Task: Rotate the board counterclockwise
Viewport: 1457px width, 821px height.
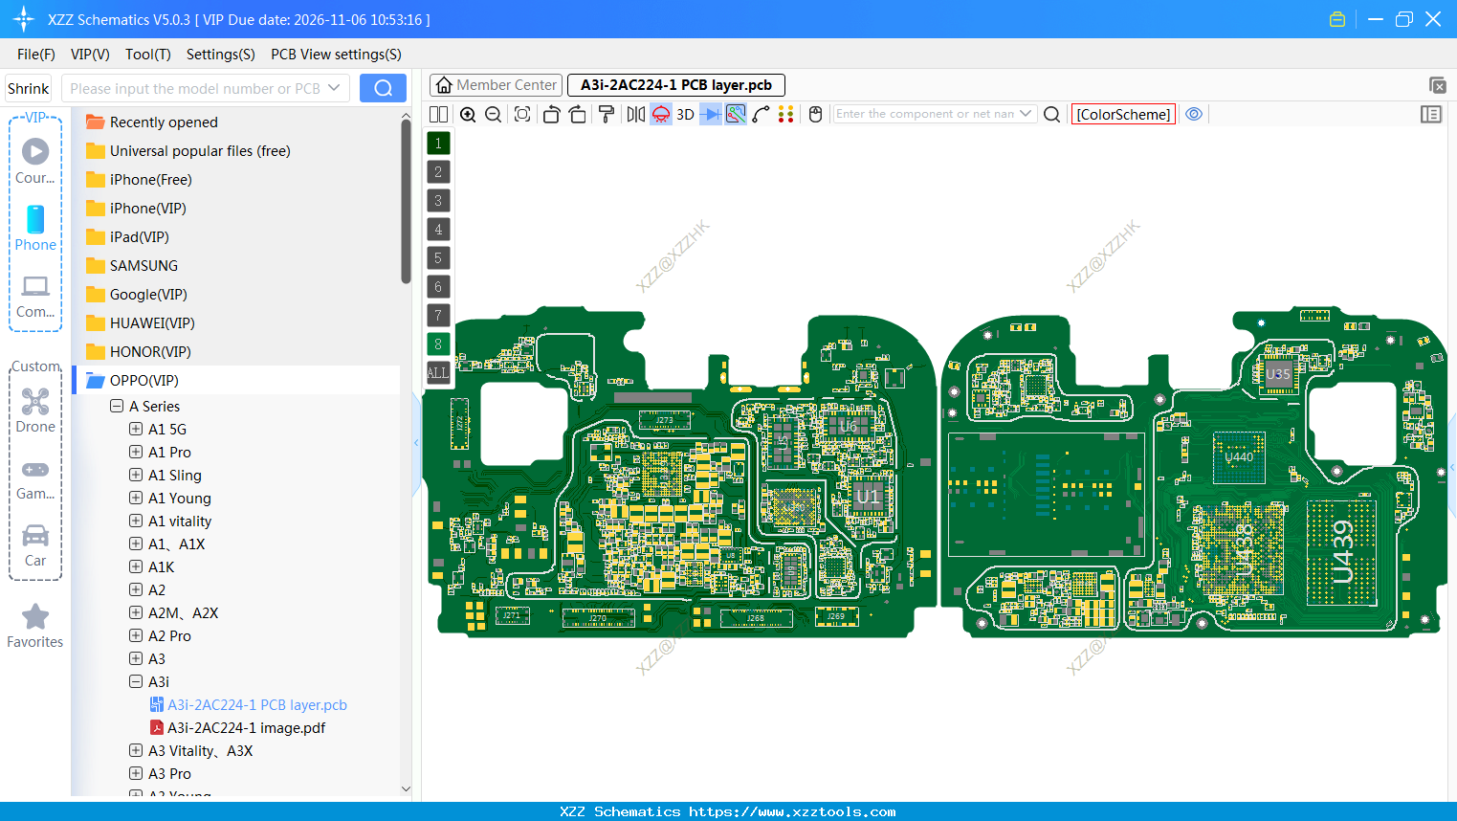Action: pos(551,114)
